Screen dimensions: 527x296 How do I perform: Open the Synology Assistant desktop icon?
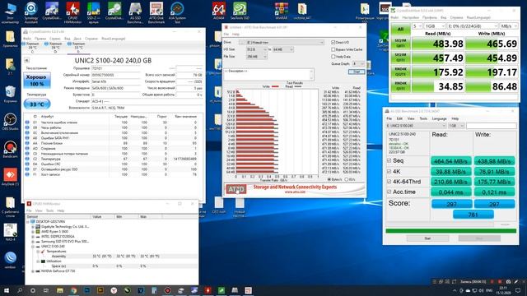point(31,13)
